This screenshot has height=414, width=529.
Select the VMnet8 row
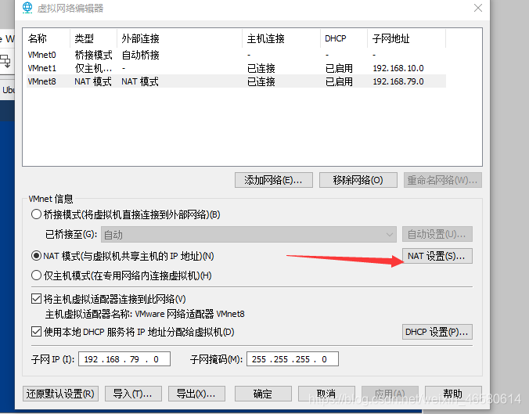point(236,81)
